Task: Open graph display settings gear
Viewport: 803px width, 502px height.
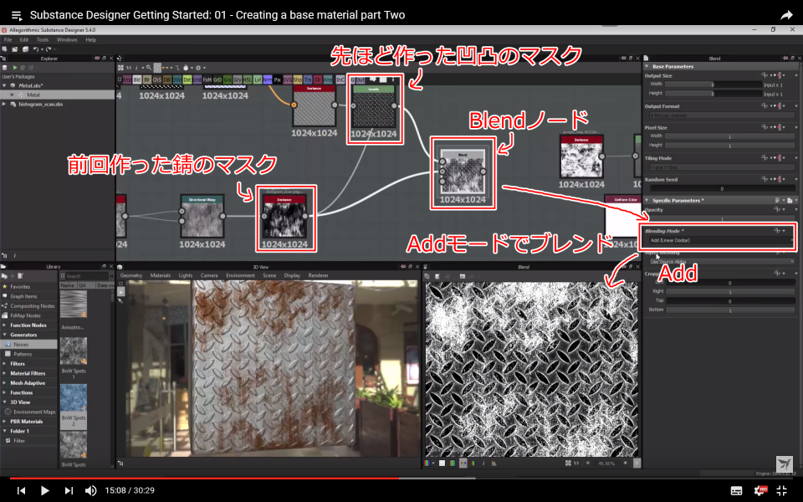Action: click(x=199, y=68)
